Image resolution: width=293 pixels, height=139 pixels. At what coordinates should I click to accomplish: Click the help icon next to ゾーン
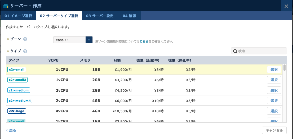coord(25,39)
